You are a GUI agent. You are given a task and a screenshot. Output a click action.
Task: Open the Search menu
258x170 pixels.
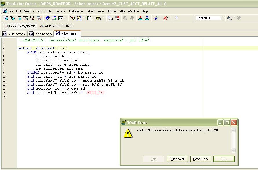coord(29,11)
